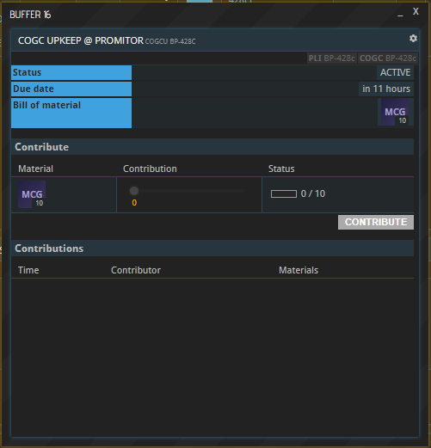This screenshot has height=448, width=431.
Task: Click the ACTIVE status value
Action: (x=395, y=72)
